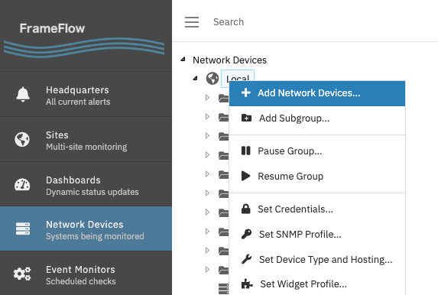Click the Network Devices server icon
The width and height of the screenshot is (438, 295).
(x=23, y=229)
